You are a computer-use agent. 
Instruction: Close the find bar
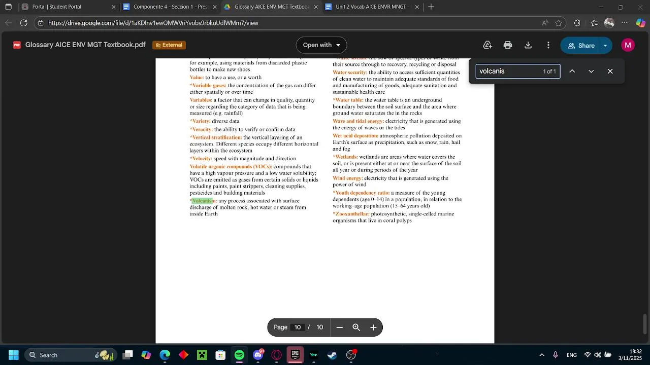(x=610, y=71)
